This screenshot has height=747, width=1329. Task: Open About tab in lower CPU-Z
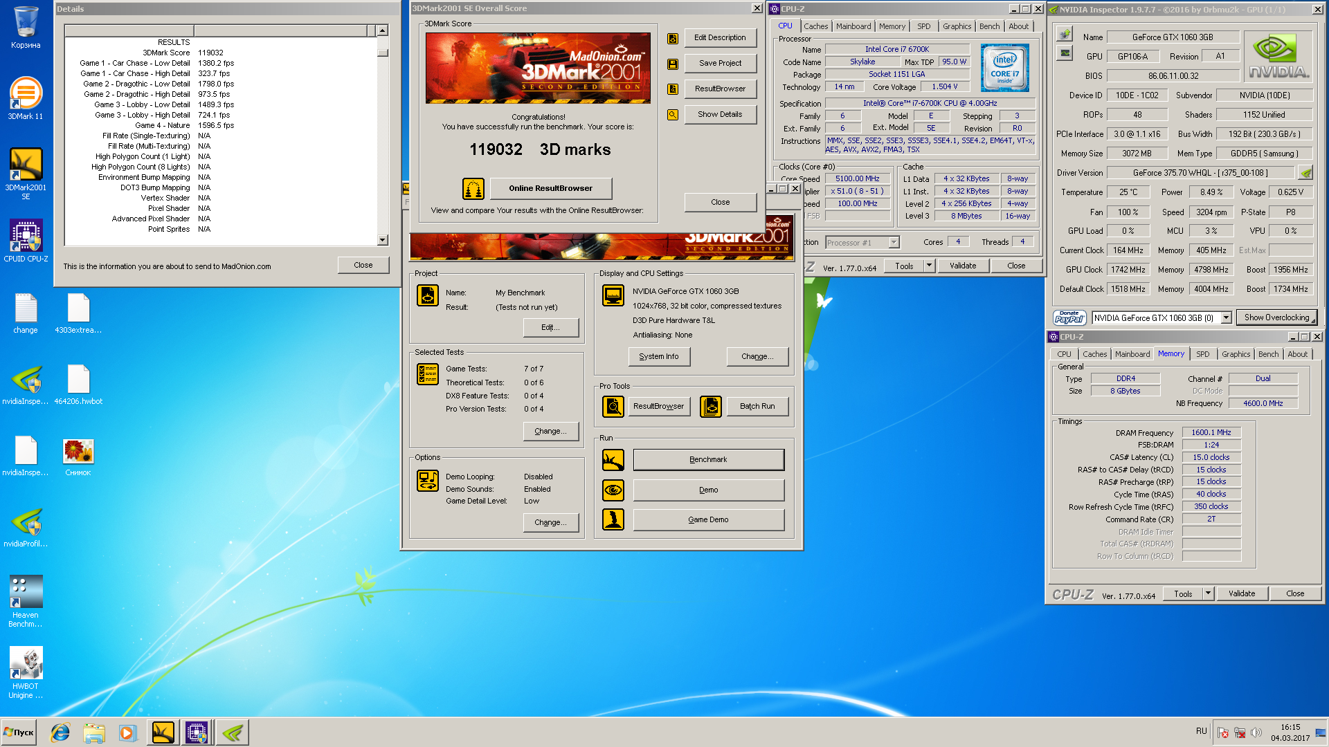pos(1297,354)
